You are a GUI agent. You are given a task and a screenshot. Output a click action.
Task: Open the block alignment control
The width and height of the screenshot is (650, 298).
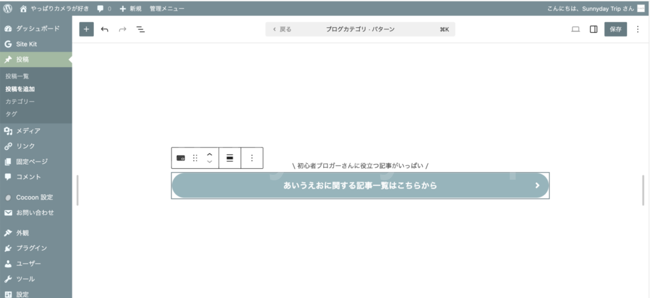(x=230, y=158)
